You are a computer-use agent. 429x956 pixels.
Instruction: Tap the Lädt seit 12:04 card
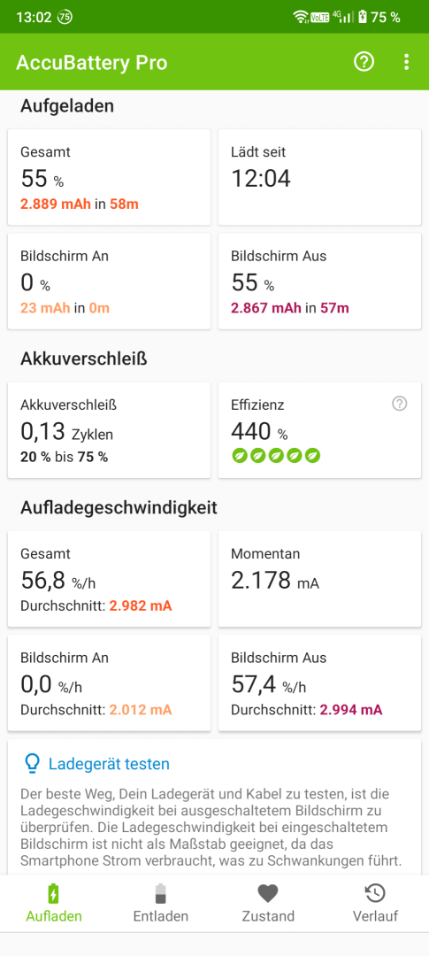tap(319, 177)
